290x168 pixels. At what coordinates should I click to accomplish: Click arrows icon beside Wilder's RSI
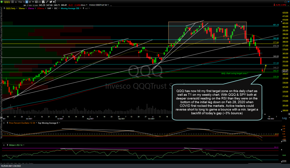7,145
